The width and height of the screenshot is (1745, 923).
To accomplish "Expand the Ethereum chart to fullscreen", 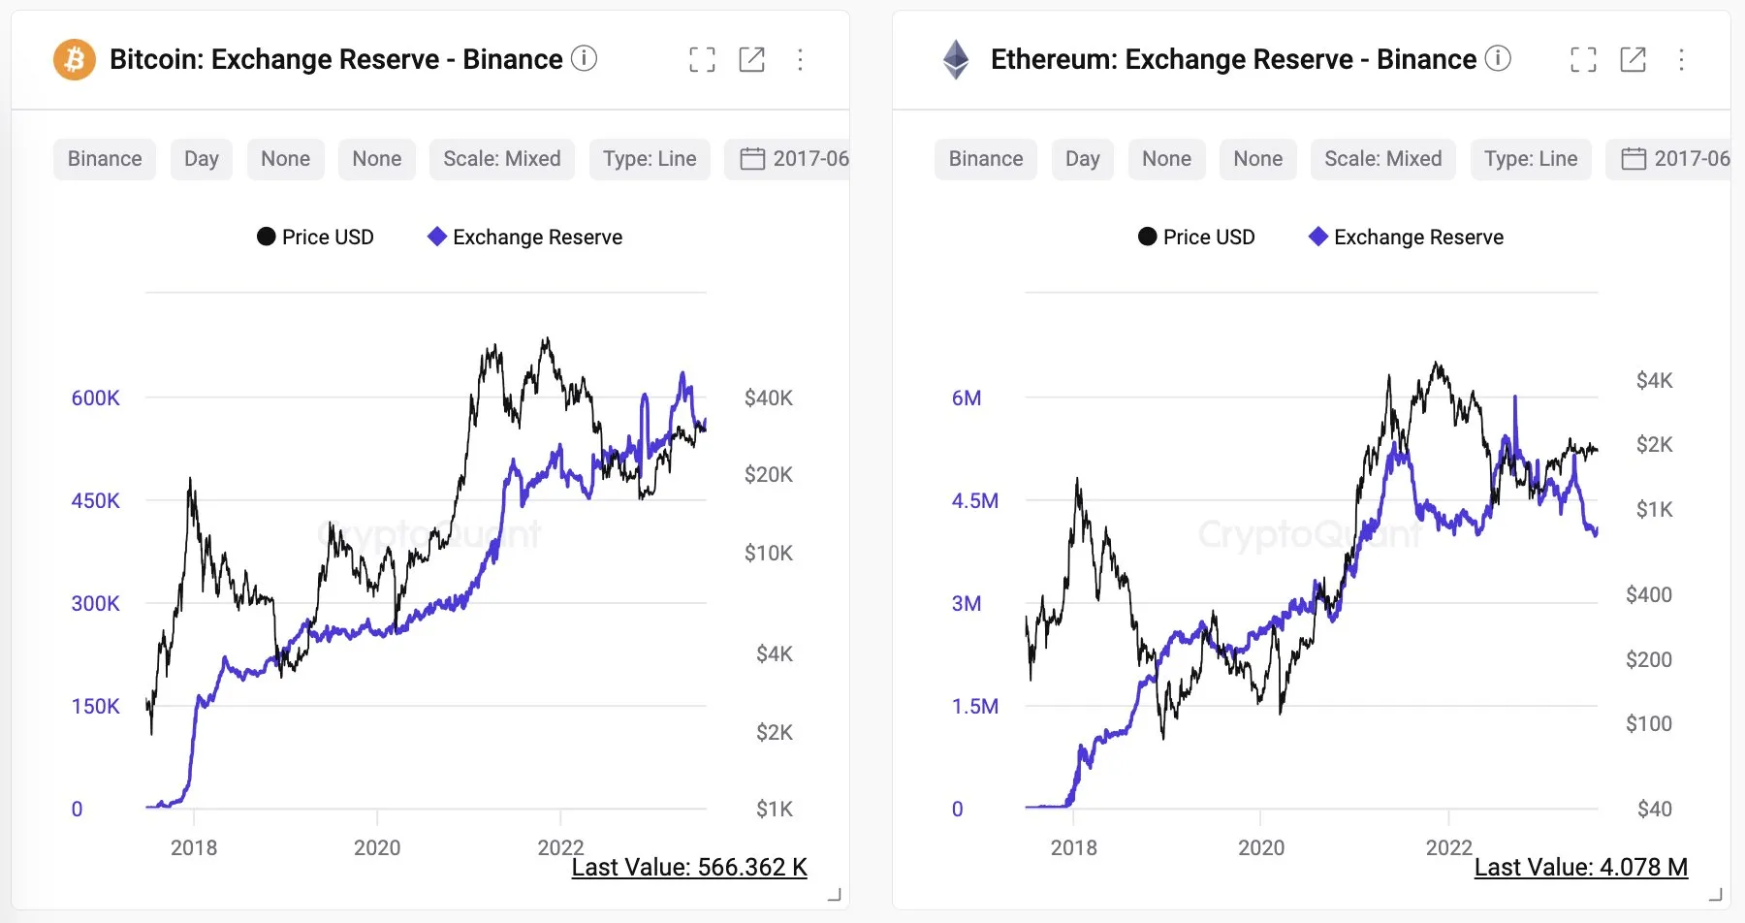I will [1583, 59].
